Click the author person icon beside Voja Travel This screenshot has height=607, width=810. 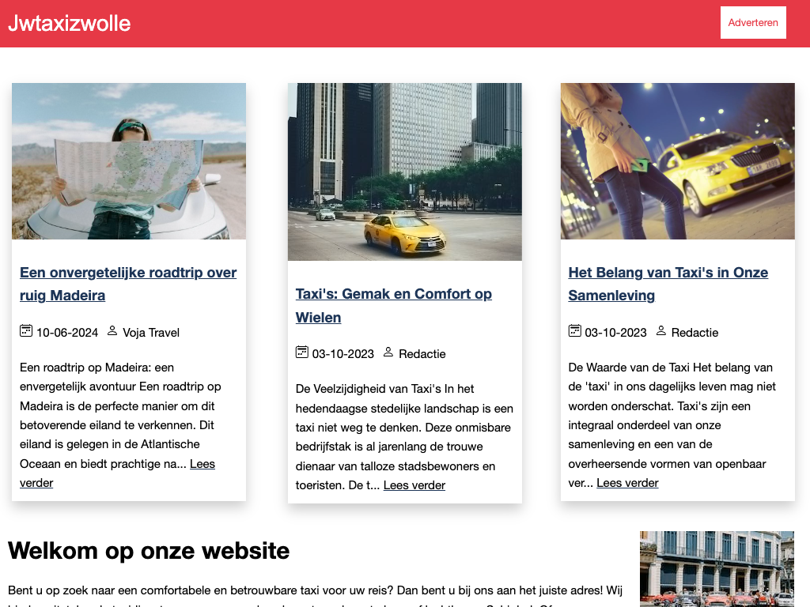(x=112, y=331)
